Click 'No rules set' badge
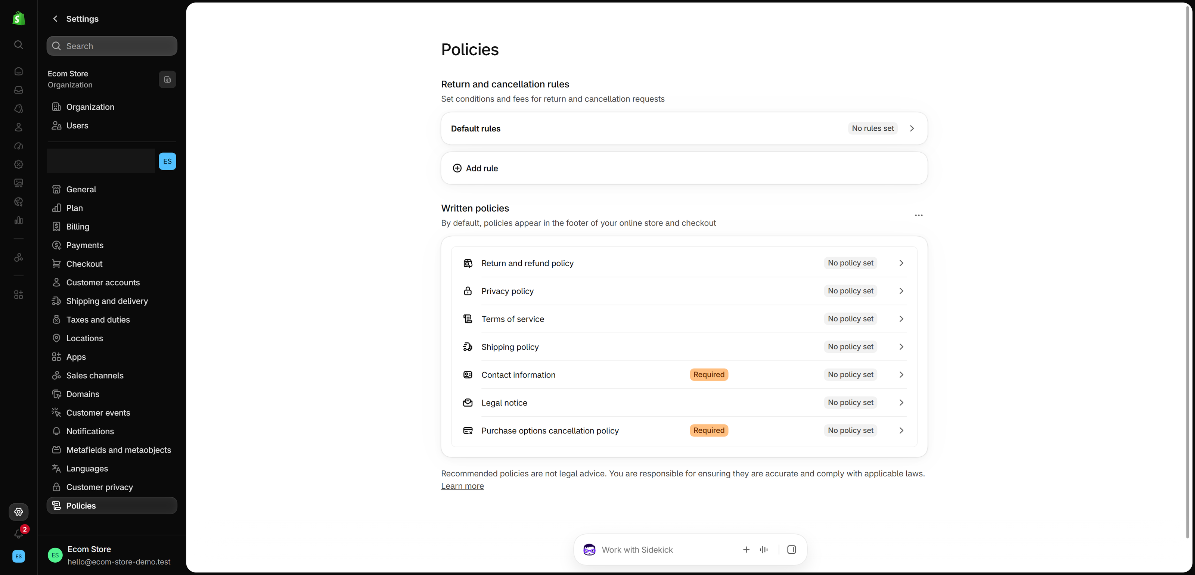Viewport: 1195px width, 575px height. click(x=873, y=128)
